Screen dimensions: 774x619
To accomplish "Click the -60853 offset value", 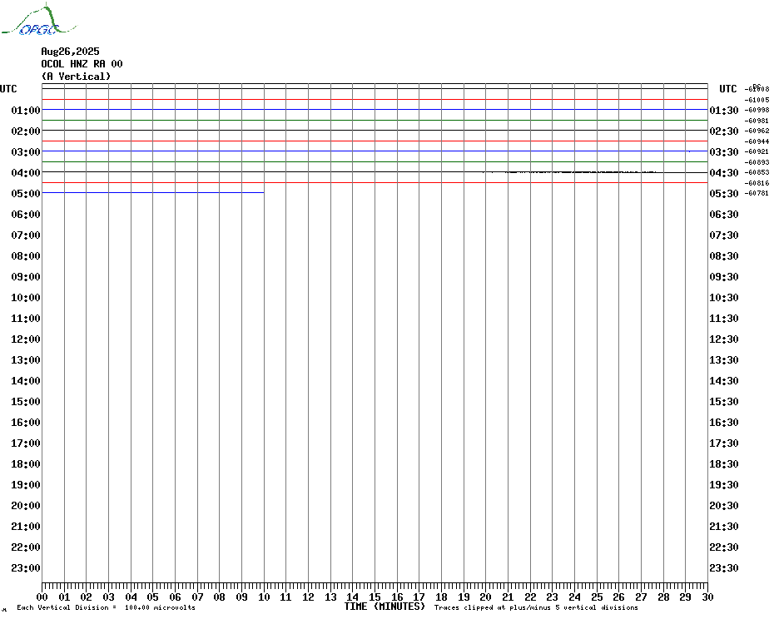I will point(757,172).
